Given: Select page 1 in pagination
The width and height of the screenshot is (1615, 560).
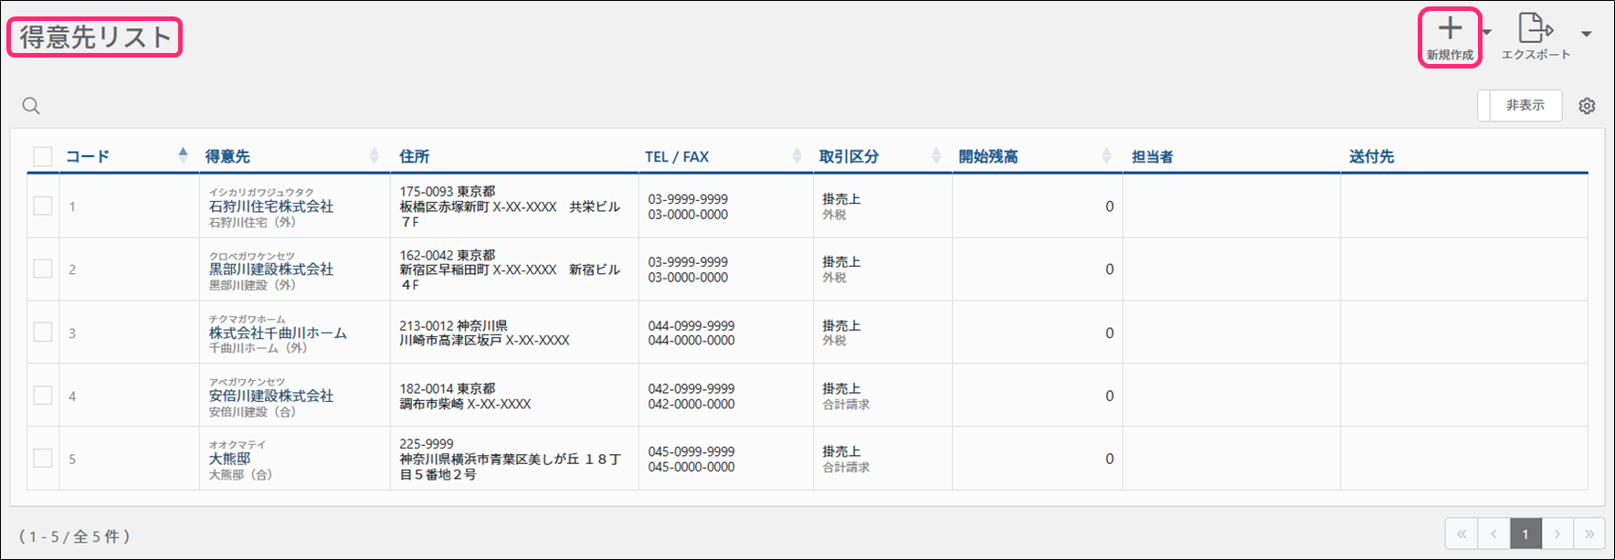Looking at the screenshot, I should [1525, 534].
